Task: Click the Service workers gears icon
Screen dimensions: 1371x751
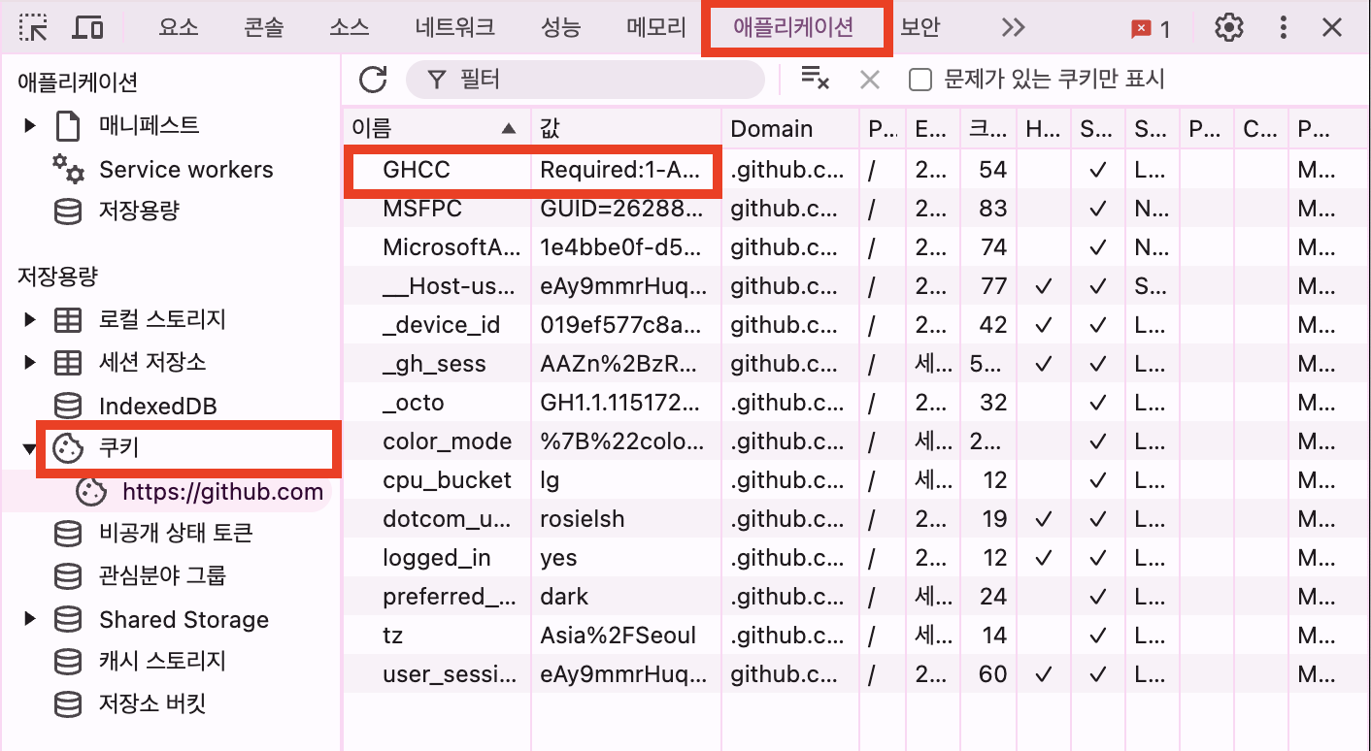Action: [x=67, y=169]
